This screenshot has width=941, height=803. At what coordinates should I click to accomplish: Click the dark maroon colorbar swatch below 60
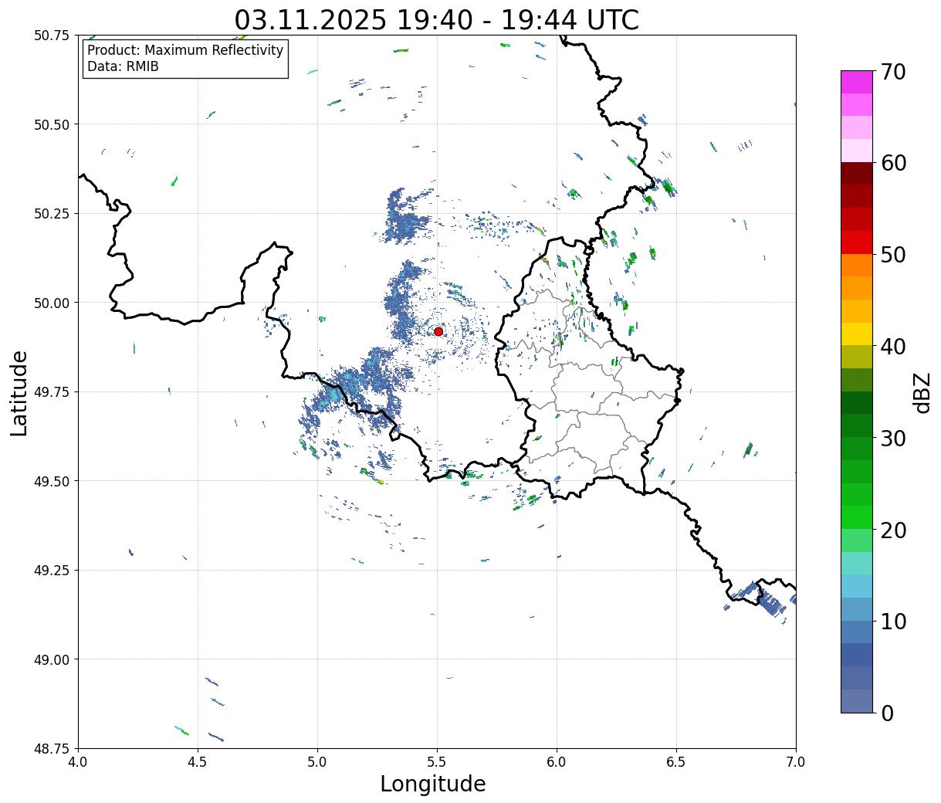point(857,174)
